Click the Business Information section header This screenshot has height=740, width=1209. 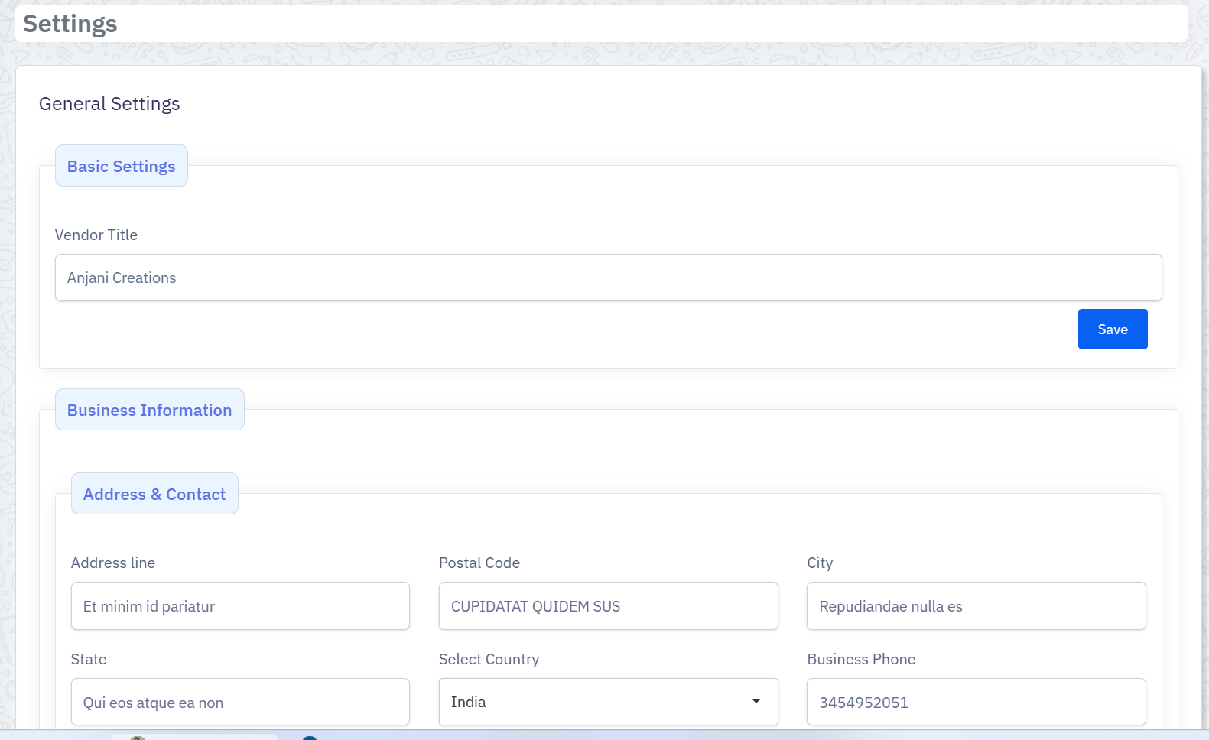pyautogui.click(x=150, y=410)
